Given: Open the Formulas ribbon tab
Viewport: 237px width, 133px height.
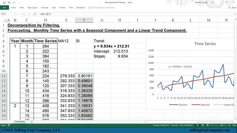Looking at the screenshot, I should (44, 7).
